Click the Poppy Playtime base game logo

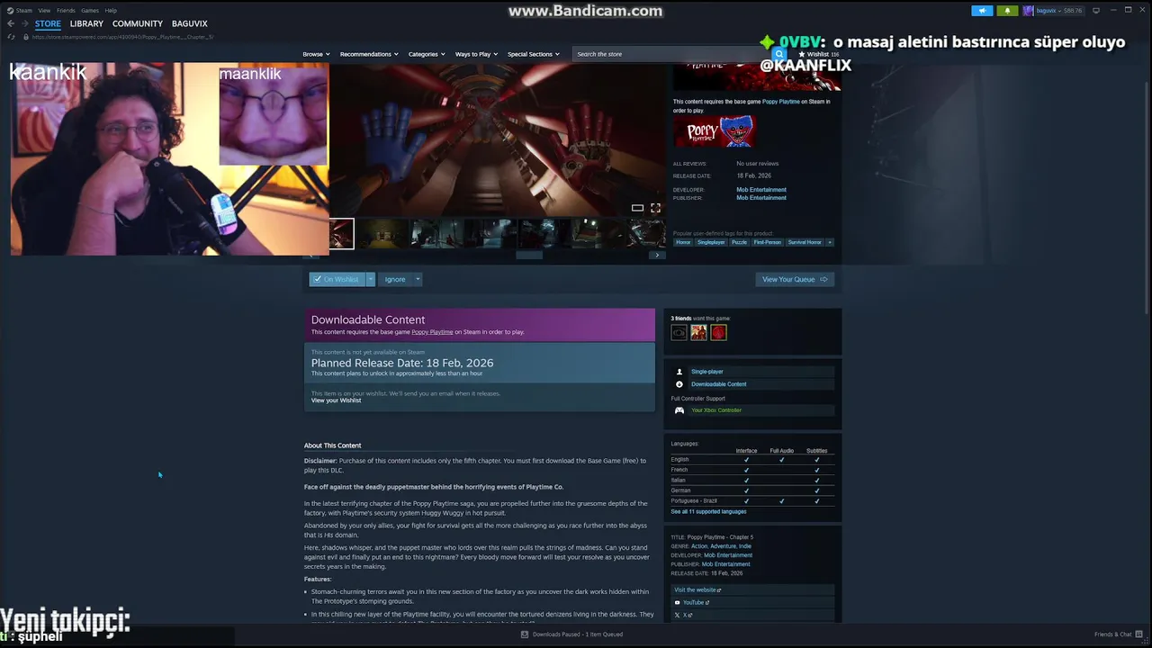715,132
